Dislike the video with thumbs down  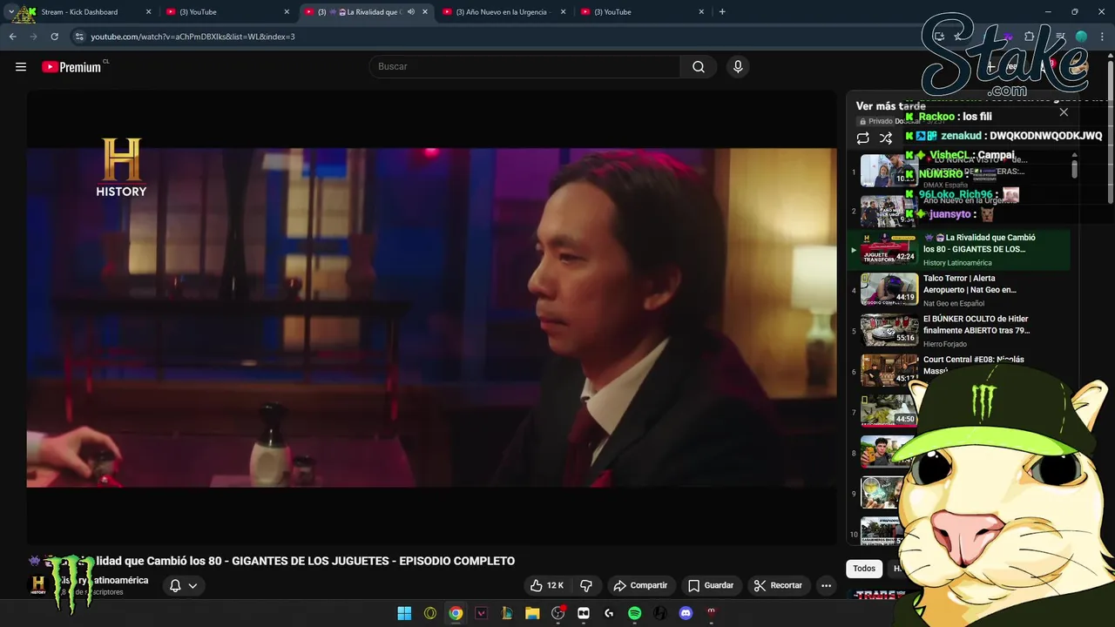coord(586,585)
